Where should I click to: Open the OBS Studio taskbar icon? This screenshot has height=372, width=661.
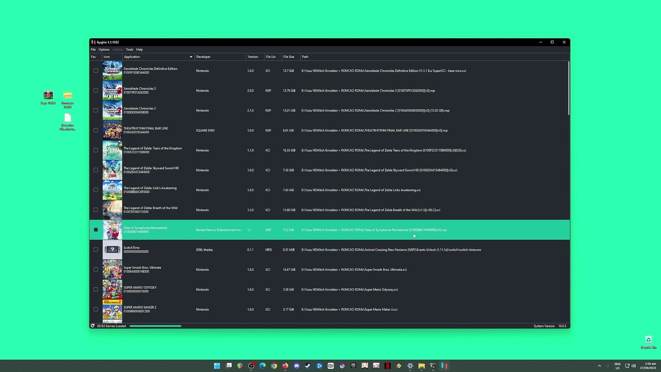coord(251,366)
